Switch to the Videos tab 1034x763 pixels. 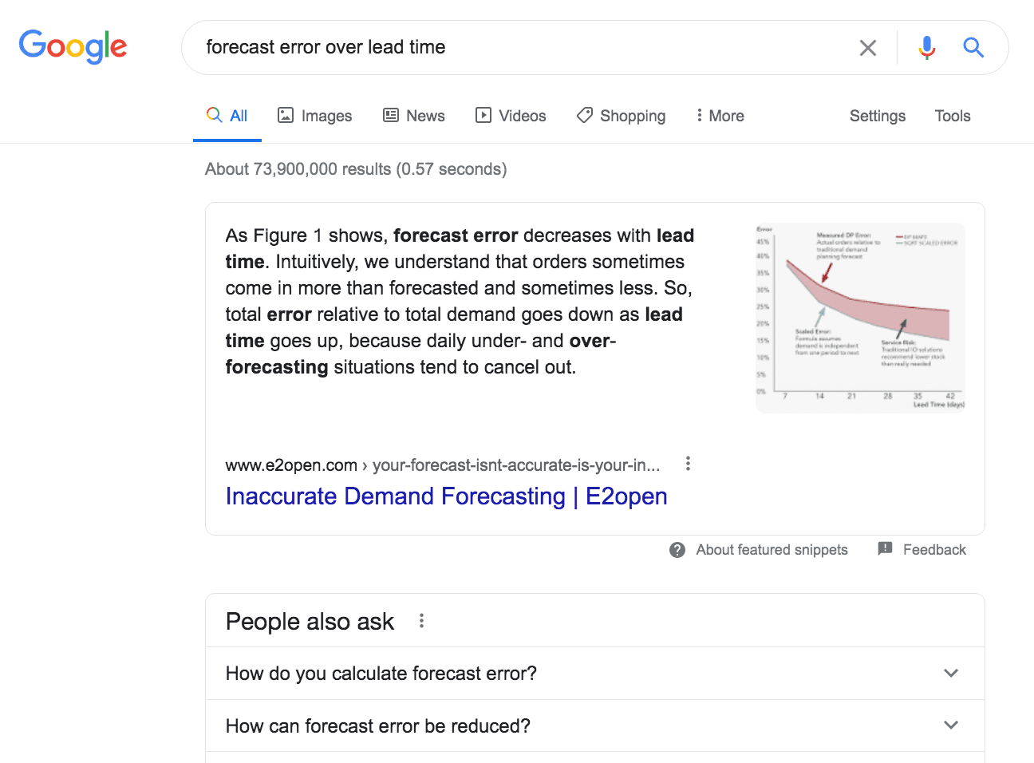[x=511, y=116]
